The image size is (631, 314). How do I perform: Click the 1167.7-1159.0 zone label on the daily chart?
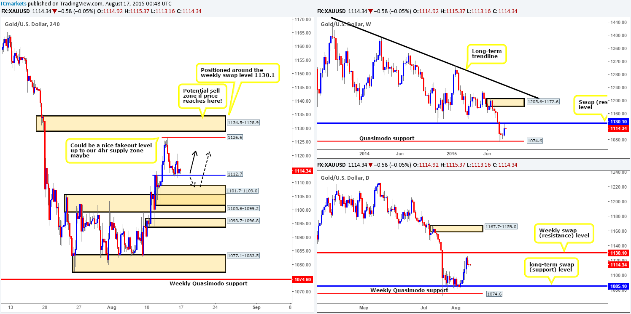[501, 226]
